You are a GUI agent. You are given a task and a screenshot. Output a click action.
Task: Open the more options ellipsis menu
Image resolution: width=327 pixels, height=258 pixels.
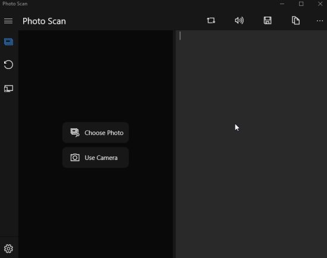tap(320, 21)
